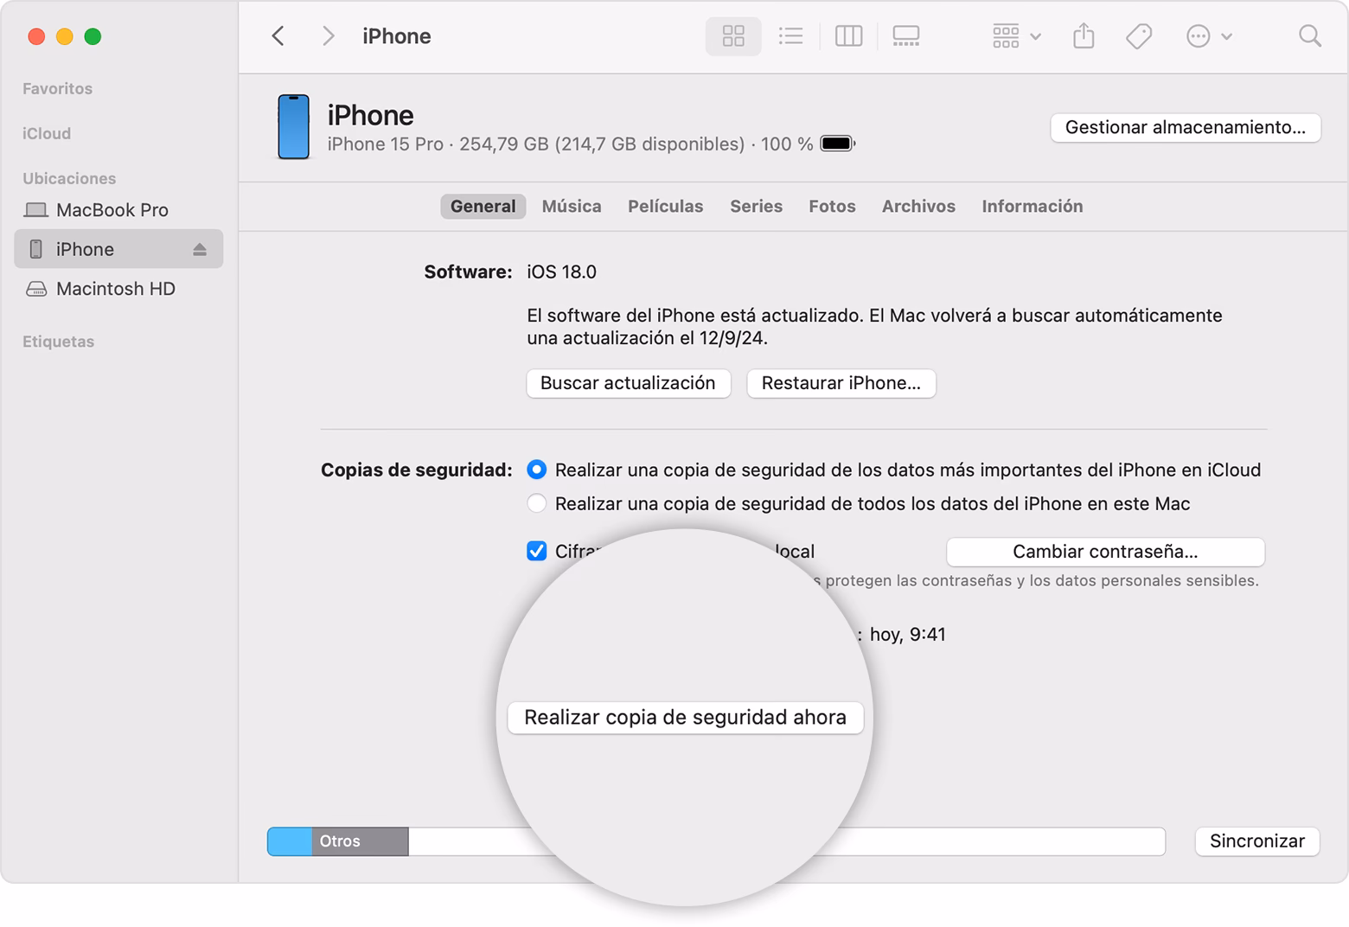This screenshot has width=1349, height=927.
Task: Switch to the Información tab
Action: pyautogui.click(x=1032, y=206)
